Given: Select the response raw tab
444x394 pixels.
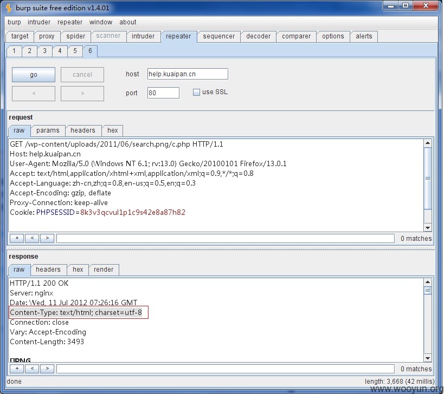Looking at the screenshot, I should coord(19,270).
